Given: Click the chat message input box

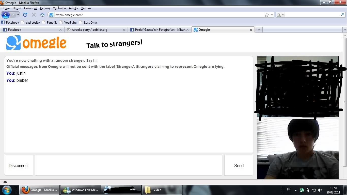Looking at the screenshot, I should coord(129,166).
